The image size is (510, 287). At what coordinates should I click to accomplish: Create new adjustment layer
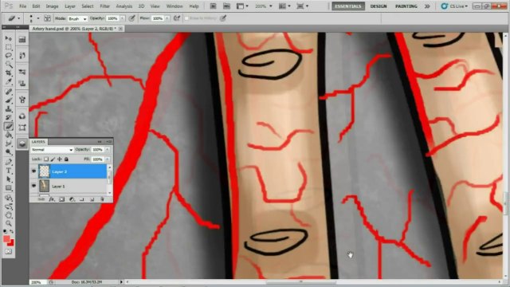[72, 199]
